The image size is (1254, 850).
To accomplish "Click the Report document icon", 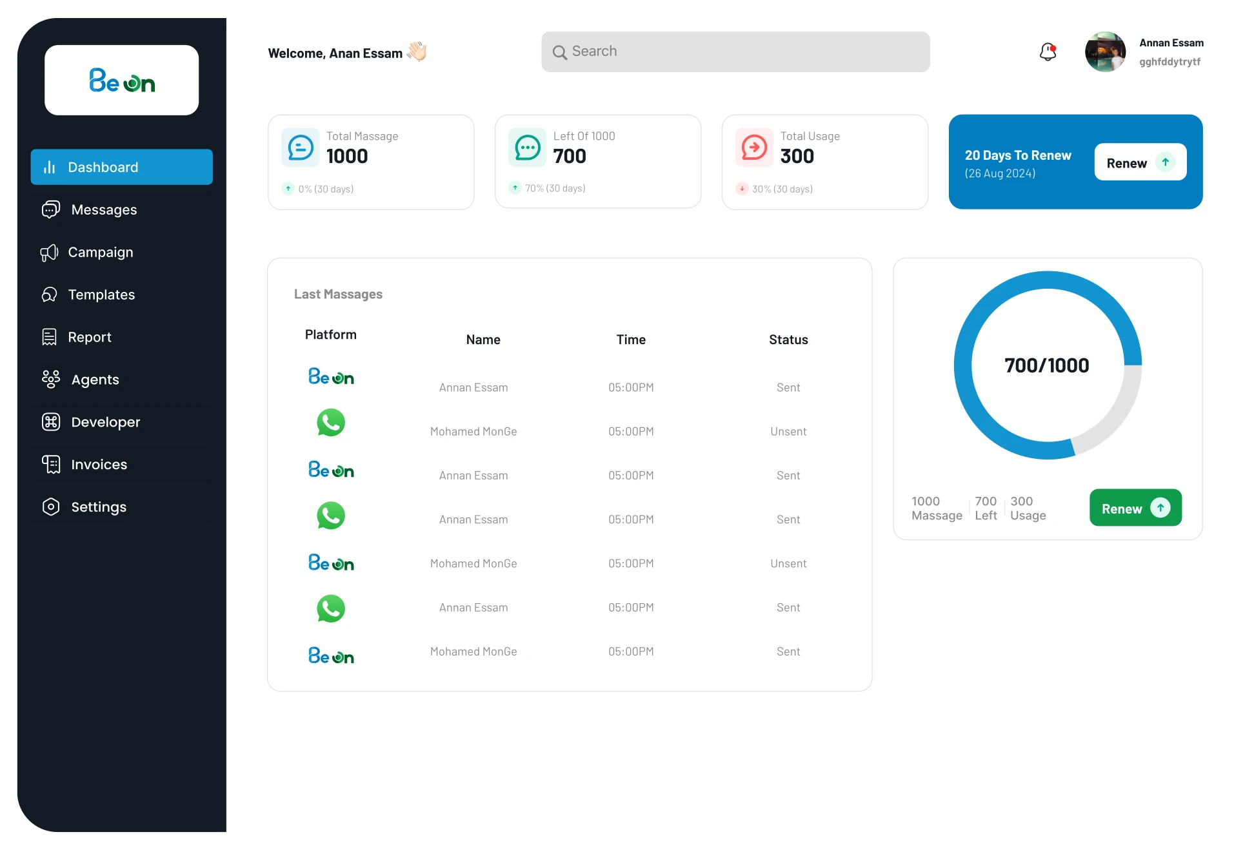I will (49, 337).
